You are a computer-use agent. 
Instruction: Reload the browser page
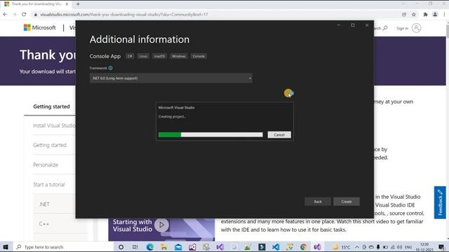coord(24,14)
